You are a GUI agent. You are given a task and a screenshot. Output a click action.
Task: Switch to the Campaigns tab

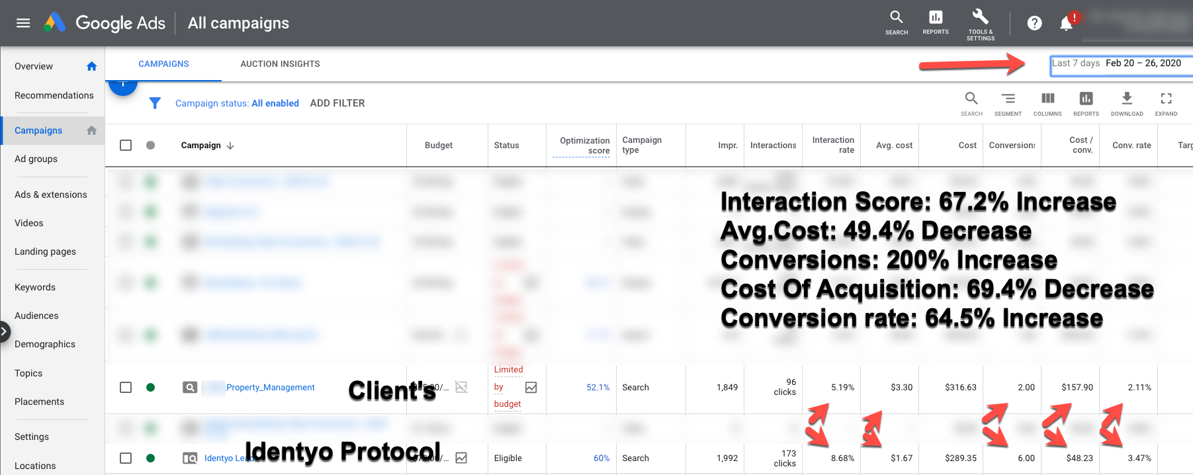(163, 64)
